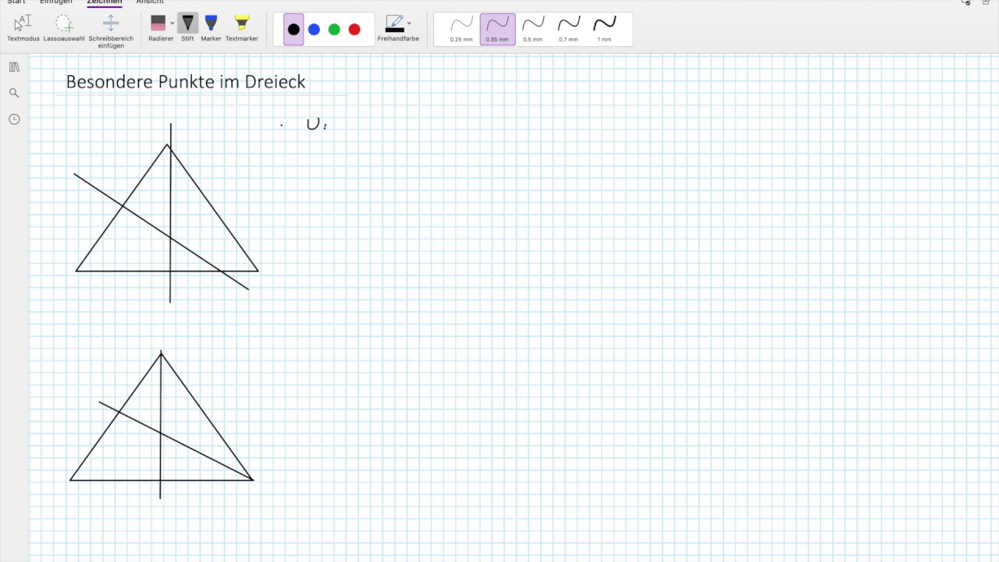
Task: Set pen thickness to 0.35 mm
Action: tap(497, 30)
